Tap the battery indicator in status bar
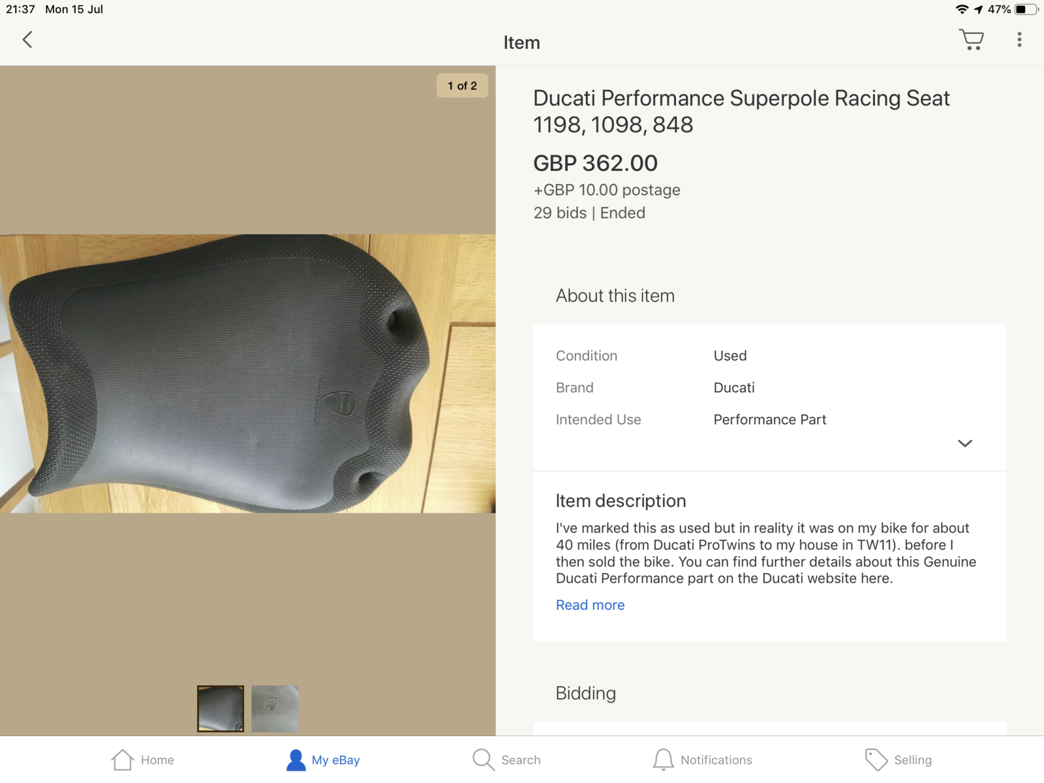This screenshot has width=1044, height=783. point(1025,9)
